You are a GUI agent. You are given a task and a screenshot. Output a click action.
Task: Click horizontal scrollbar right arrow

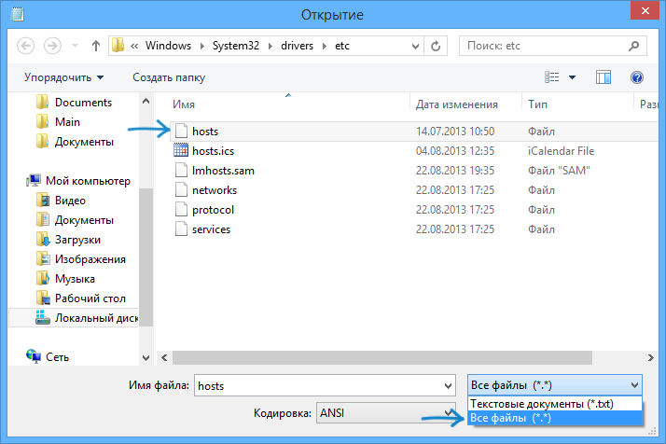coord(651,358)
